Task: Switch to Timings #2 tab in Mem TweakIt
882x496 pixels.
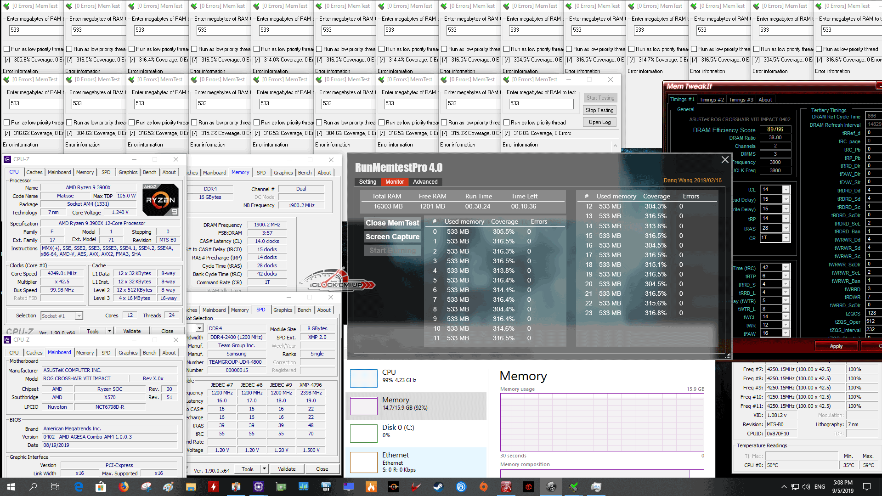Action: click(711, 100)
